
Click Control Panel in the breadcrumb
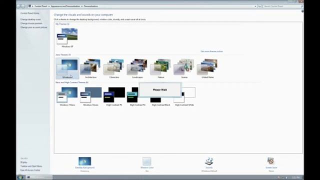pyautogui.click(x=40, y=6)
